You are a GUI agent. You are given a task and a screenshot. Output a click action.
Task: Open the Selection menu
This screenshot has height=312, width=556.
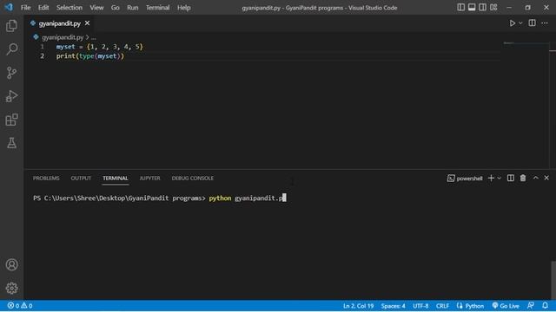(x=69, y=8)
